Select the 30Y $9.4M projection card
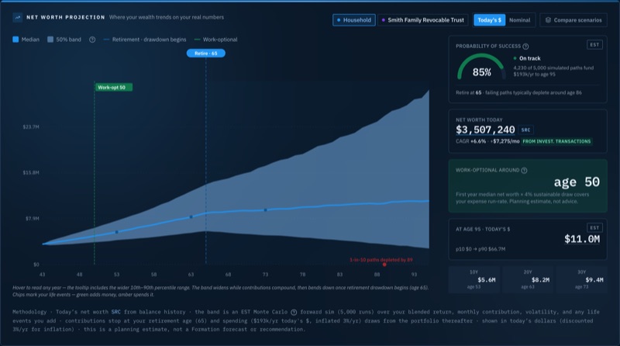Image resolution: width=620 pixels, height=346 pixels. 582,279
